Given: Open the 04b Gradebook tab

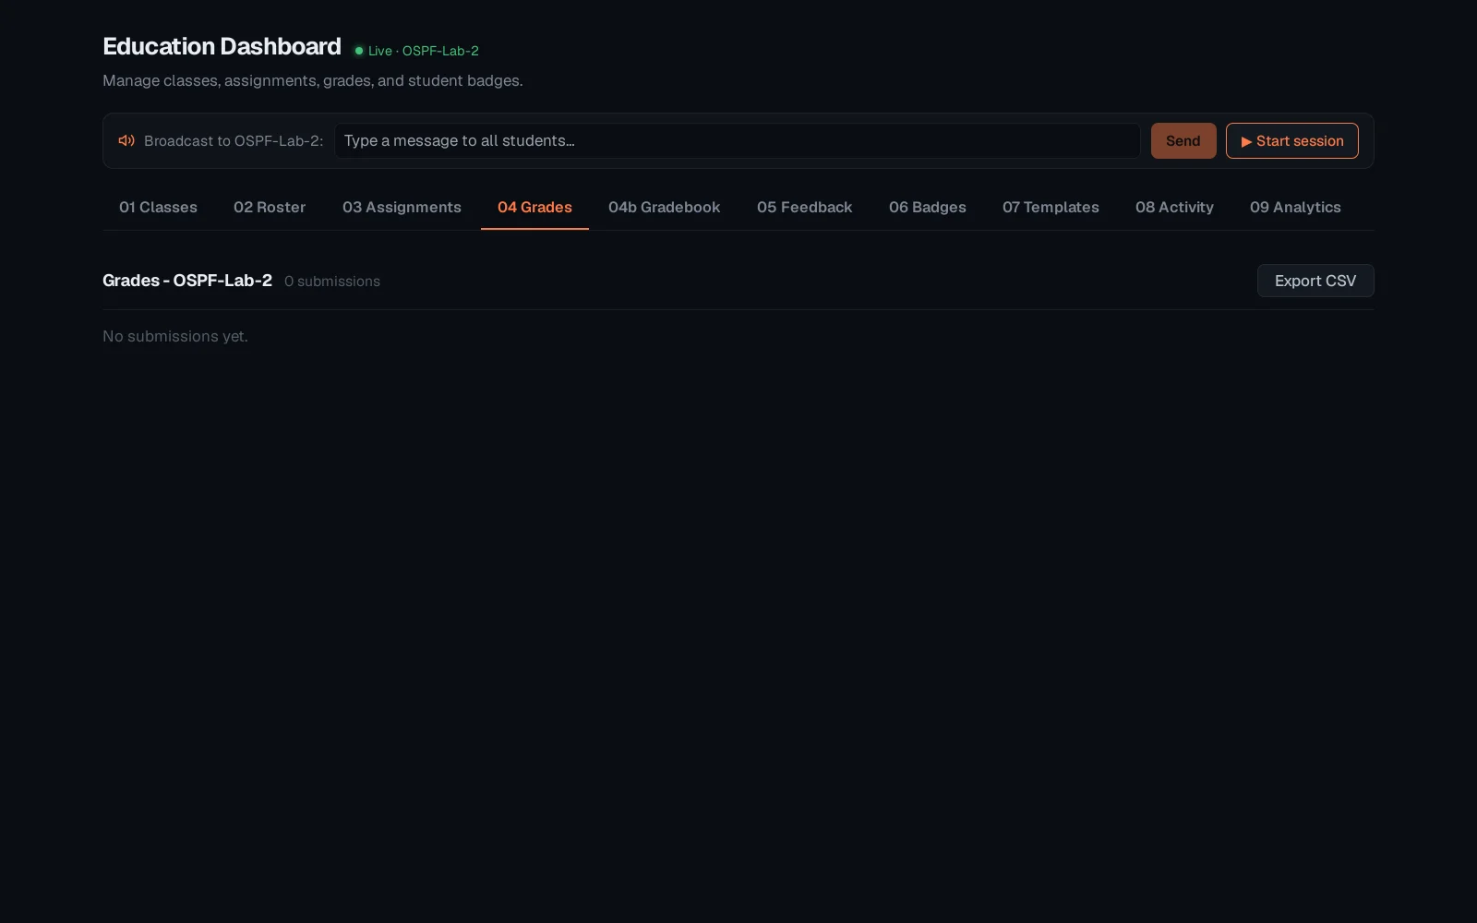Looking at the screenshot, I should [x=664, y=207].
